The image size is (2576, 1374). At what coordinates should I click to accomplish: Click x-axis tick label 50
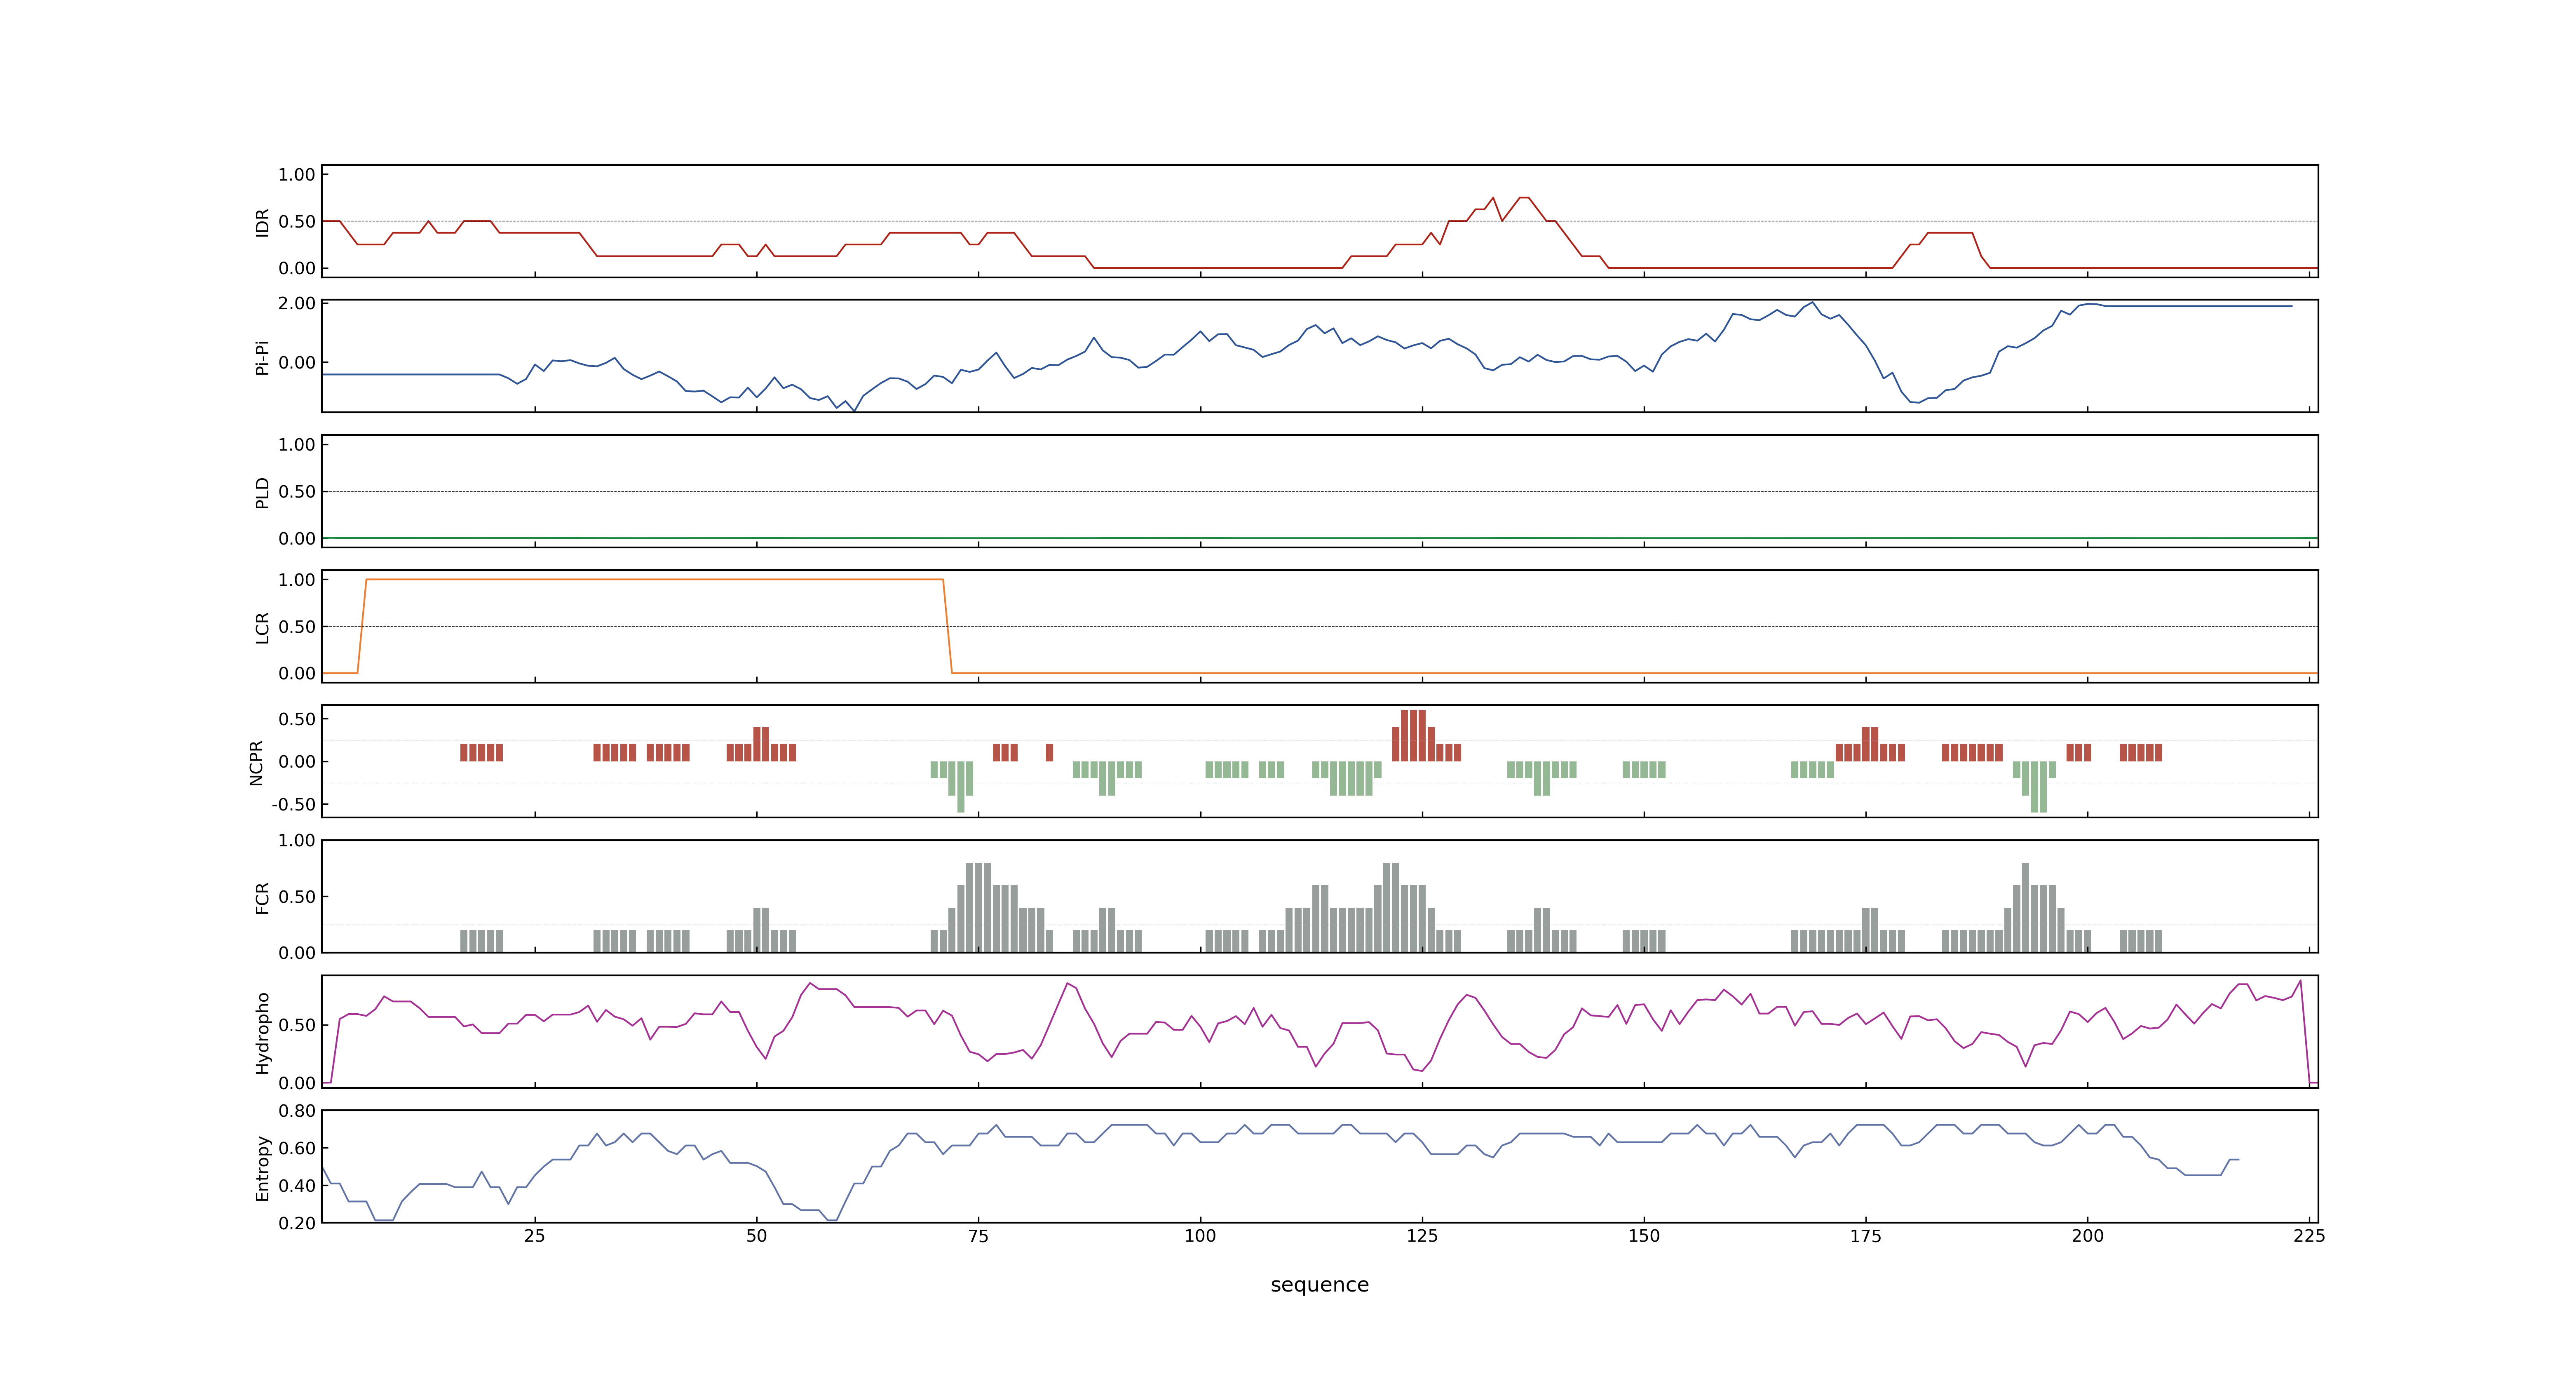pyautogui.click(x=757, y=1235)
